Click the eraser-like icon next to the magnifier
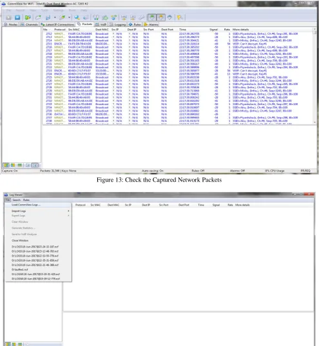Image resolution: width=319 pixels, height=346 pixels. (86, 17)
